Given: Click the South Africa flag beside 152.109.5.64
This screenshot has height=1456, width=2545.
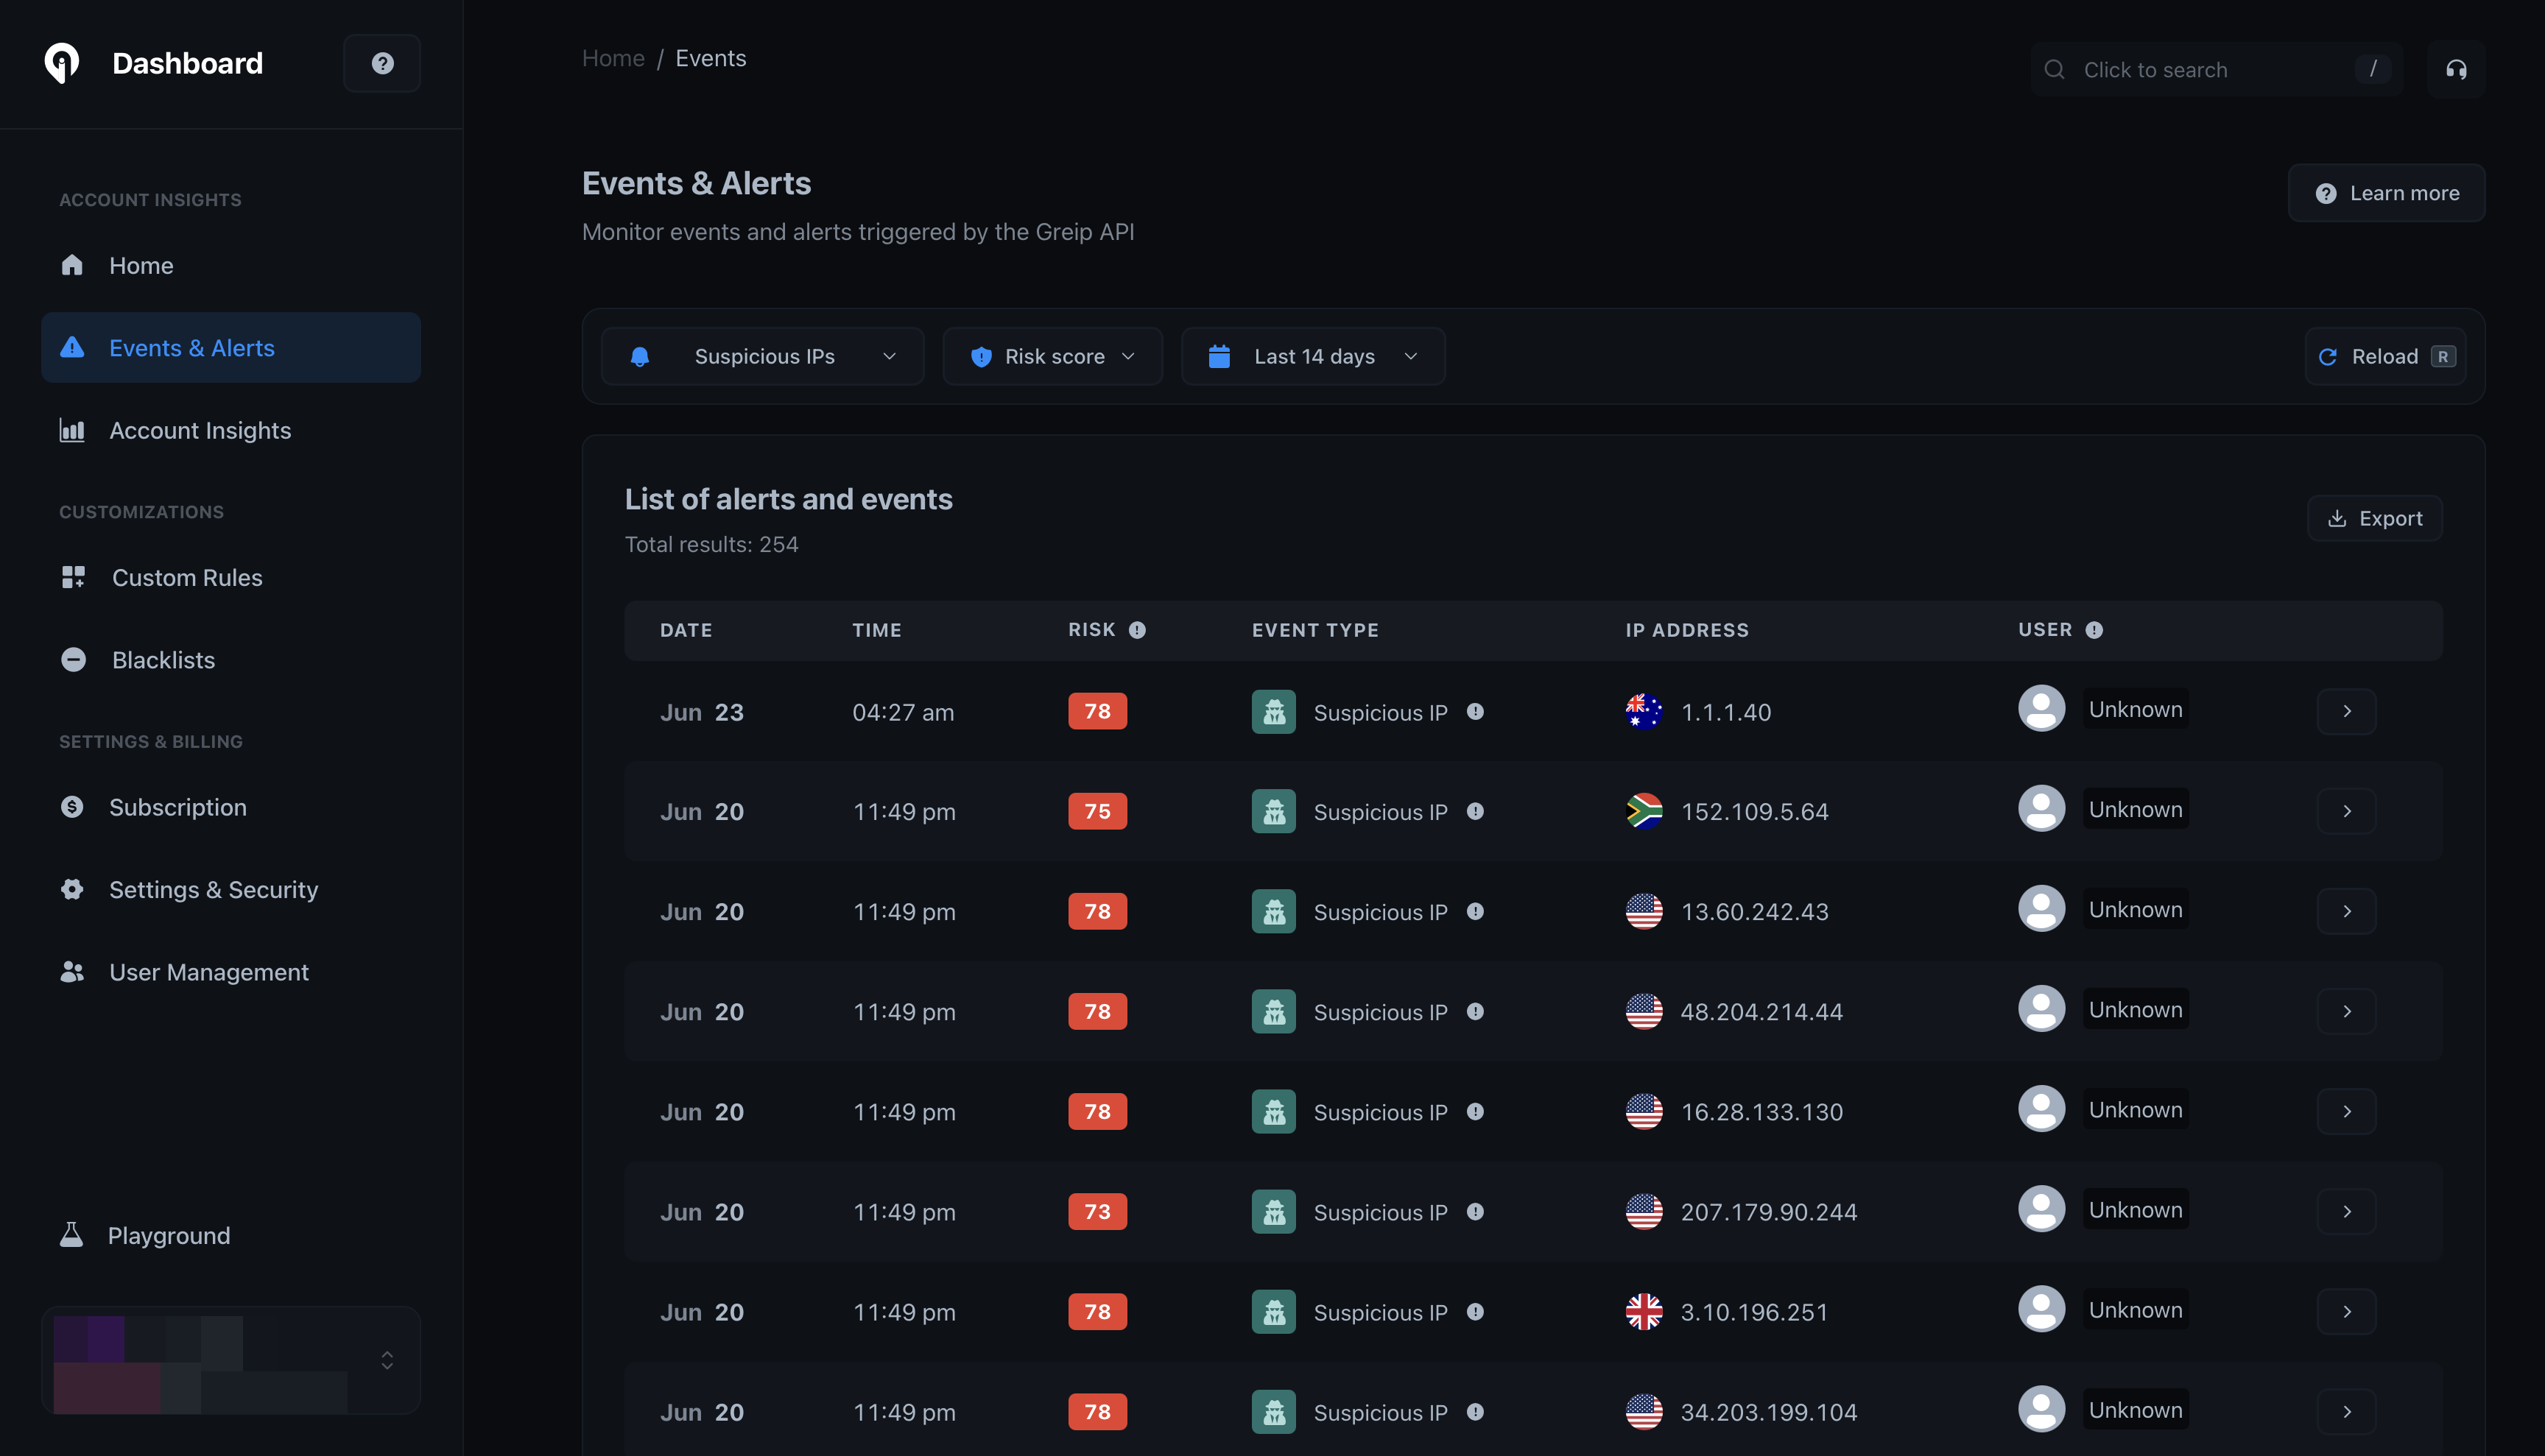Looking at the screenshot, I should pyautogui.click(x=1644, y=811).
